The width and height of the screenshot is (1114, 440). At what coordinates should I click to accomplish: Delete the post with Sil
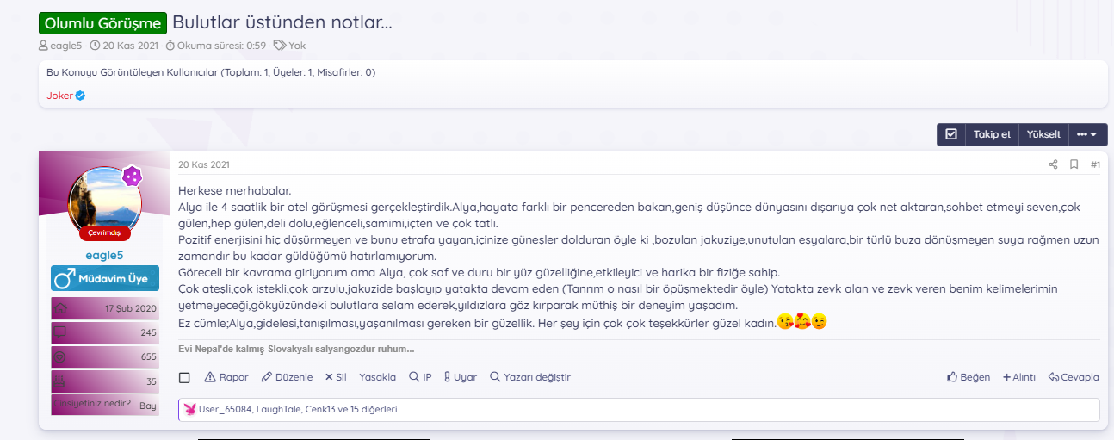coord(336,377)
